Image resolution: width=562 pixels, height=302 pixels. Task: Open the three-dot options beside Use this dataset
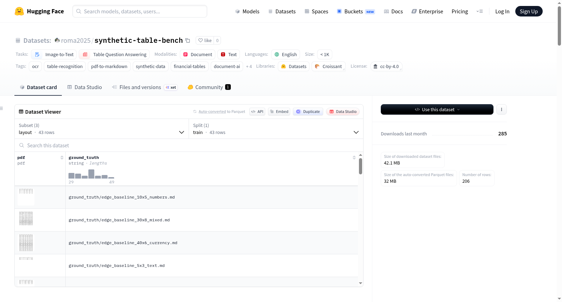tap(502, 109)
